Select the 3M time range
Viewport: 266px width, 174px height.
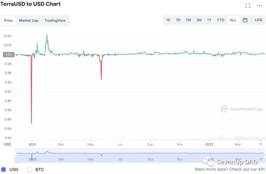point(199,20)
